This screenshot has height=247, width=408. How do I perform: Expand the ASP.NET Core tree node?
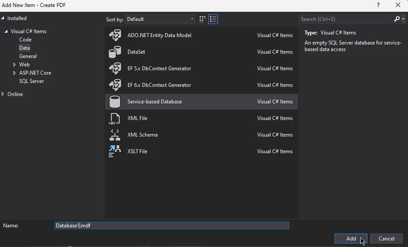click(x=14, y=73)
